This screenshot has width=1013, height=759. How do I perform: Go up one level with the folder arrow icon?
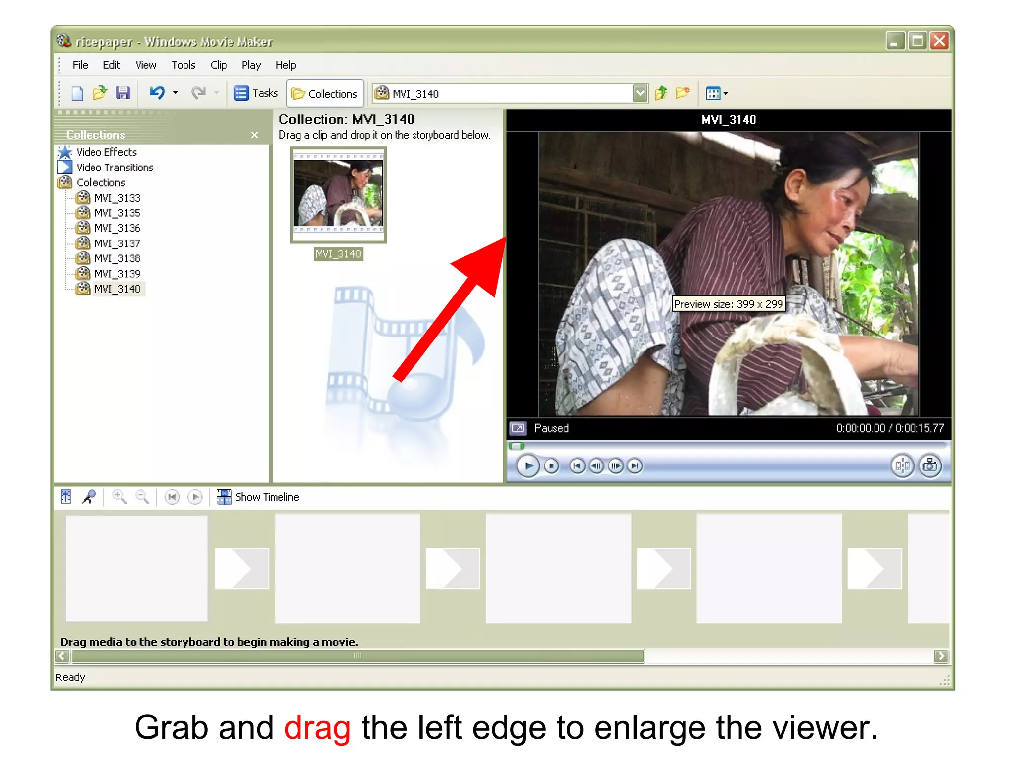click(x=661, y=93)
